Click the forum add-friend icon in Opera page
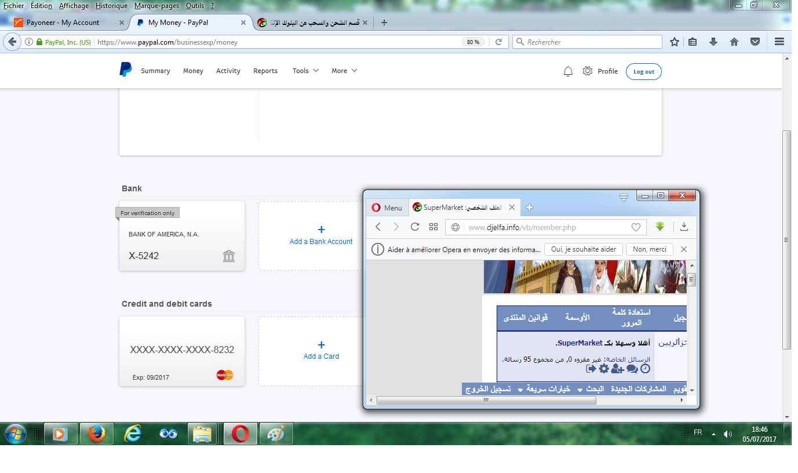This screenshot has width=798, height=473. click(617, 369)
